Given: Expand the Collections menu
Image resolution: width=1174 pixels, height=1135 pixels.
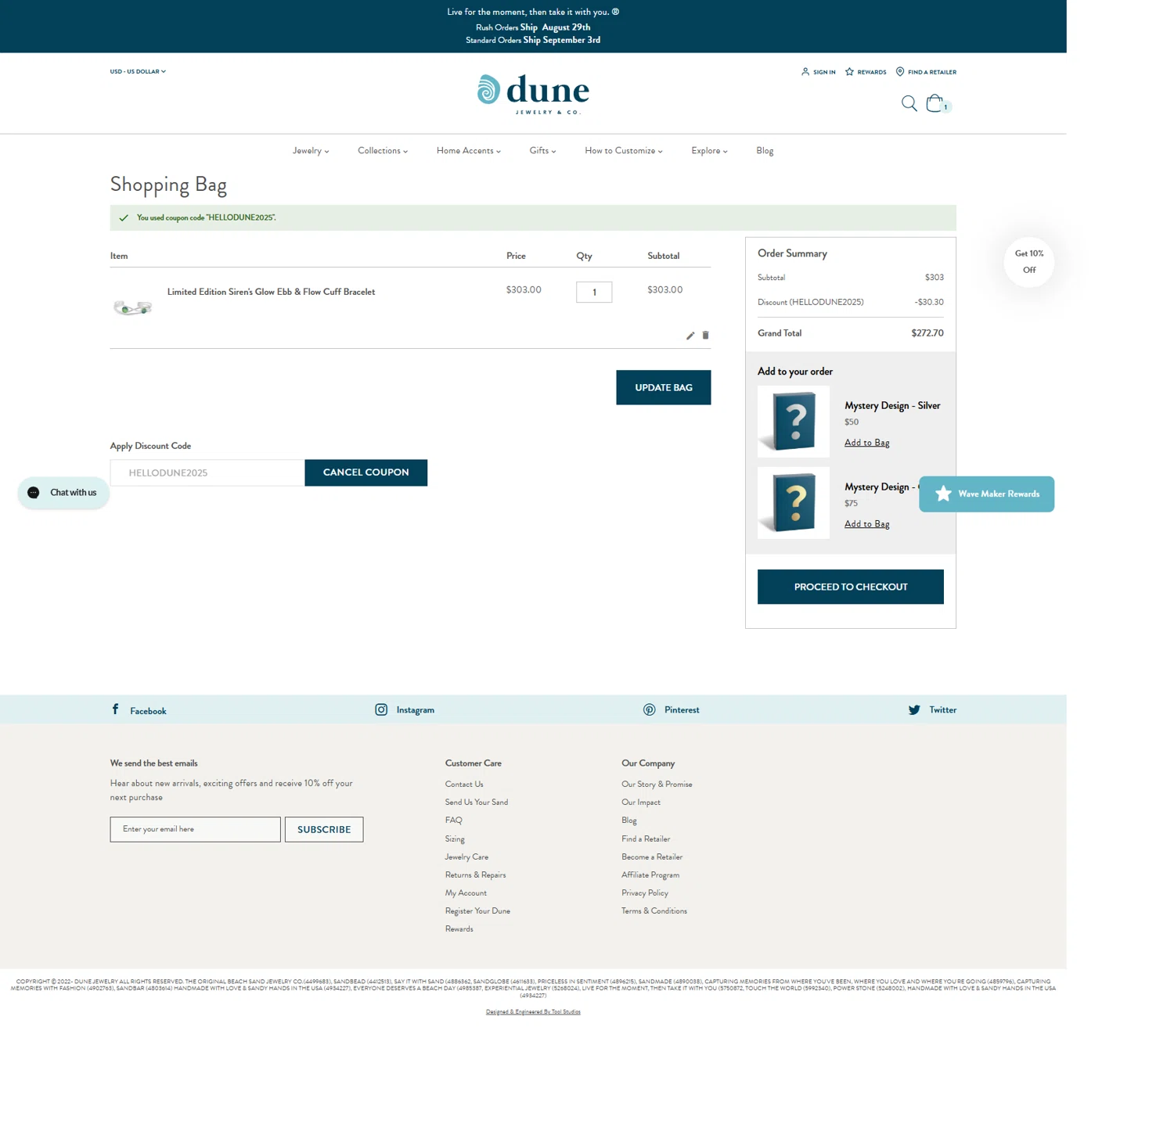Looking at the screenshot, I should coord(383,151).
